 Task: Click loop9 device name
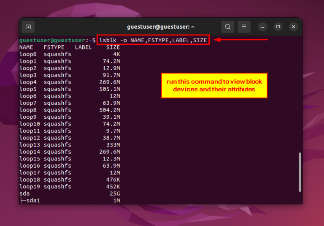28,117
